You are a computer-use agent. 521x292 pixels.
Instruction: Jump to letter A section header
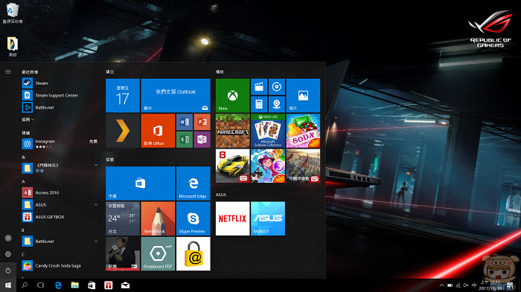tap(23, 181)
